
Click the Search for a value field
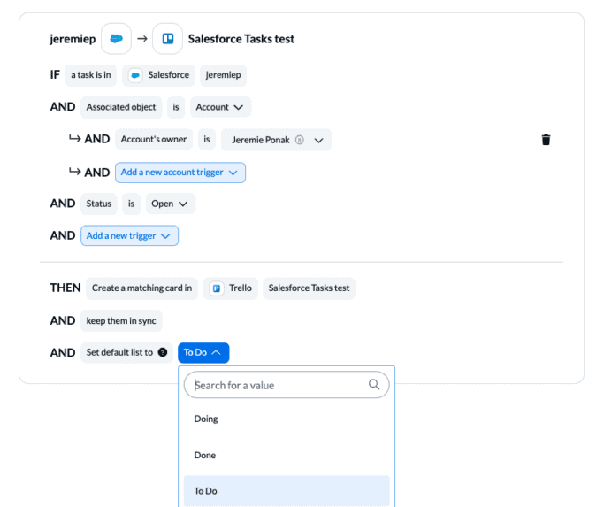[x=277, y=385]
